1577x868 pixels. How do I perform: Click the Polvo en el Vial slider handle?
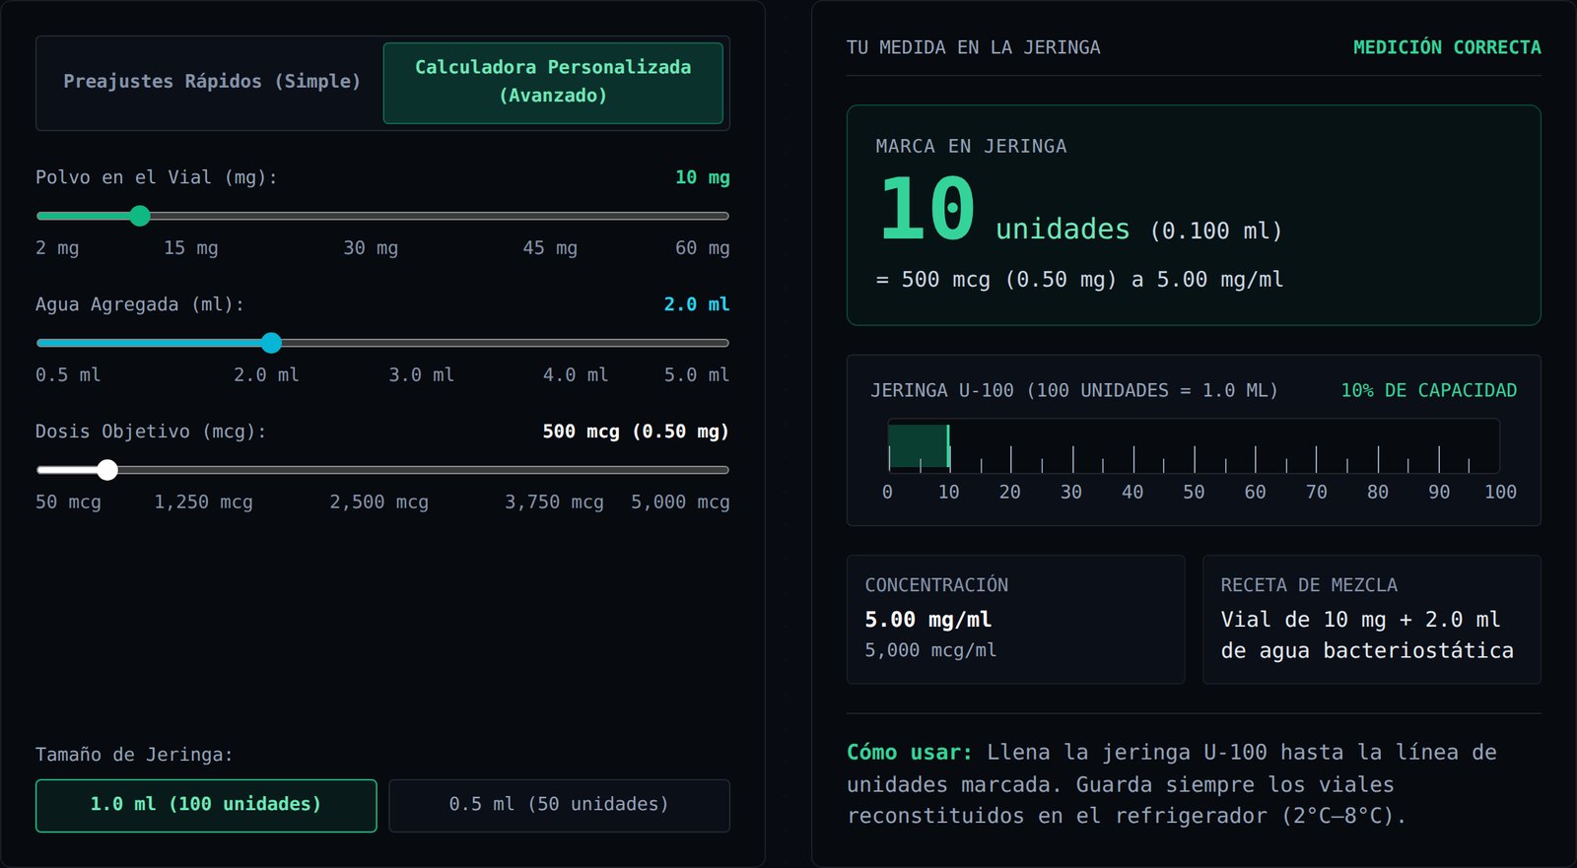[140, 216]
